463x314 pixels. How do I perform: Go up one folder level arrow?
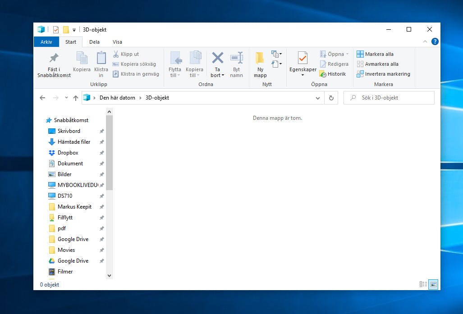pyautogui.click(x=76, y=98)
